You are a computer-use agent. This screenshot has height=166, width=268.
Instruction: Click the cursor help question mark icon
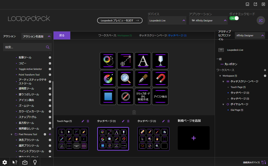point(15,162)
